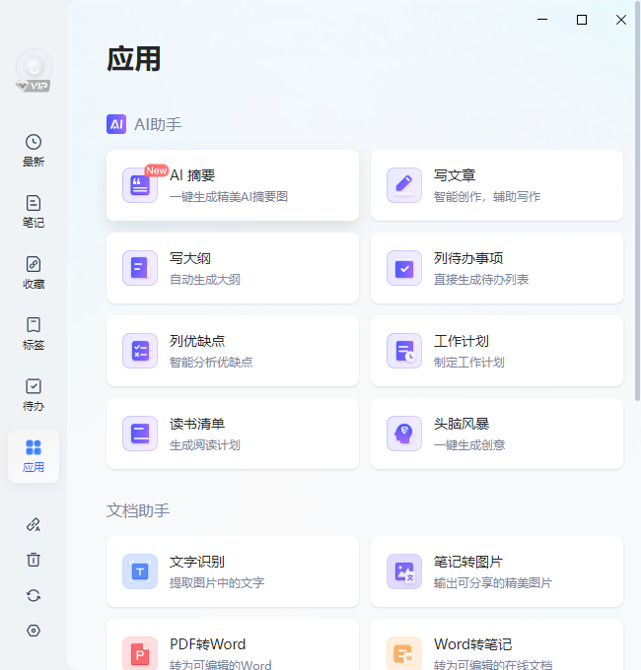641x670 pixels.
Task: Open the 收藏 favorites section
Action: [34, 273]
